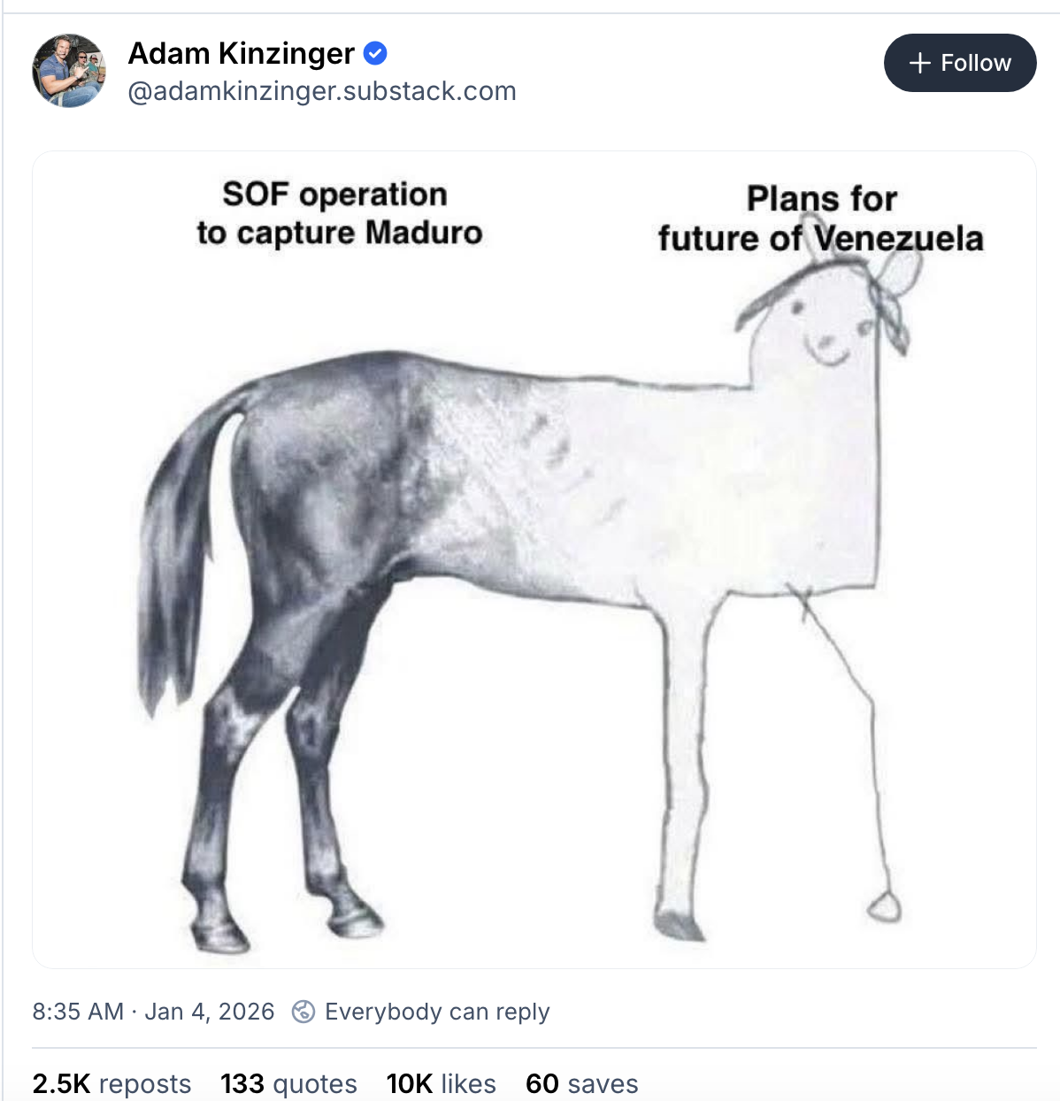Click the globe reply-setting icon
Viewport: 1060px width, 1101px height.
click(x=303, y=1011)
